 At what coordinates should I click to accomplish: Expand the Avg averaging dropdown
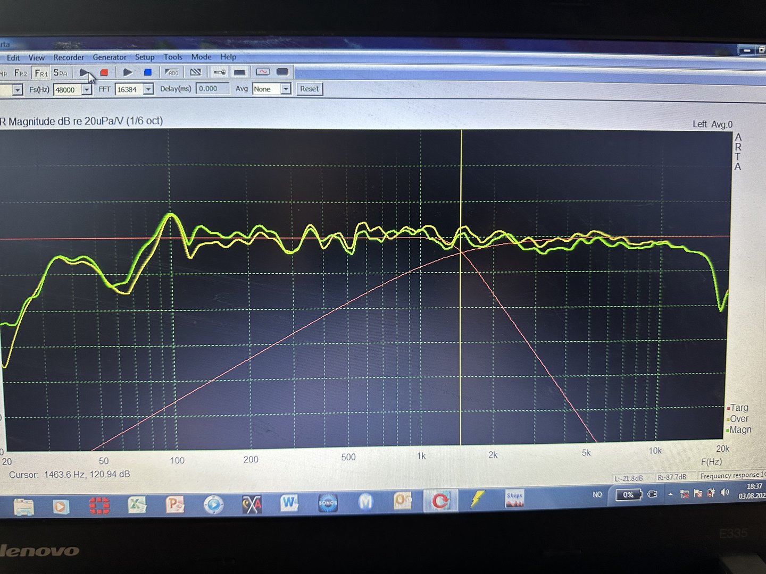click(x=286, y=89)
